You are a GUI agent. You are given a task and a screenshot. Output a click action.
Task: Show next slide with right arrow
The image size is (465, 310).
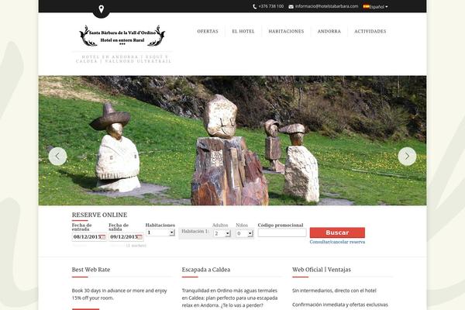tap(407, 156)
